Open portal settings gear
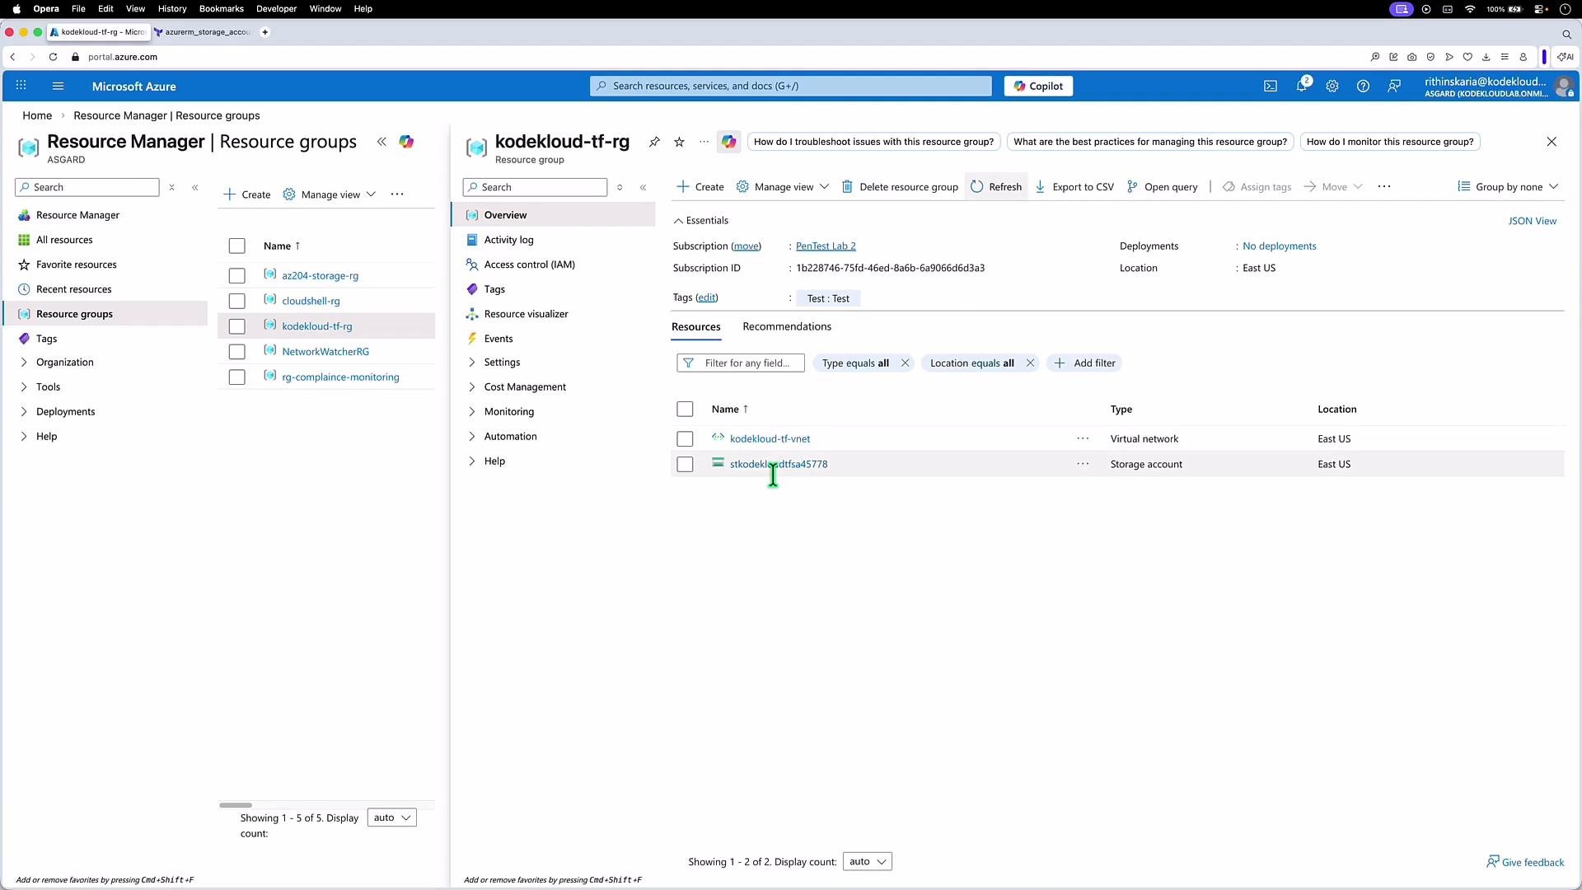This screenshot has height=890, width=1582. 1332,86
